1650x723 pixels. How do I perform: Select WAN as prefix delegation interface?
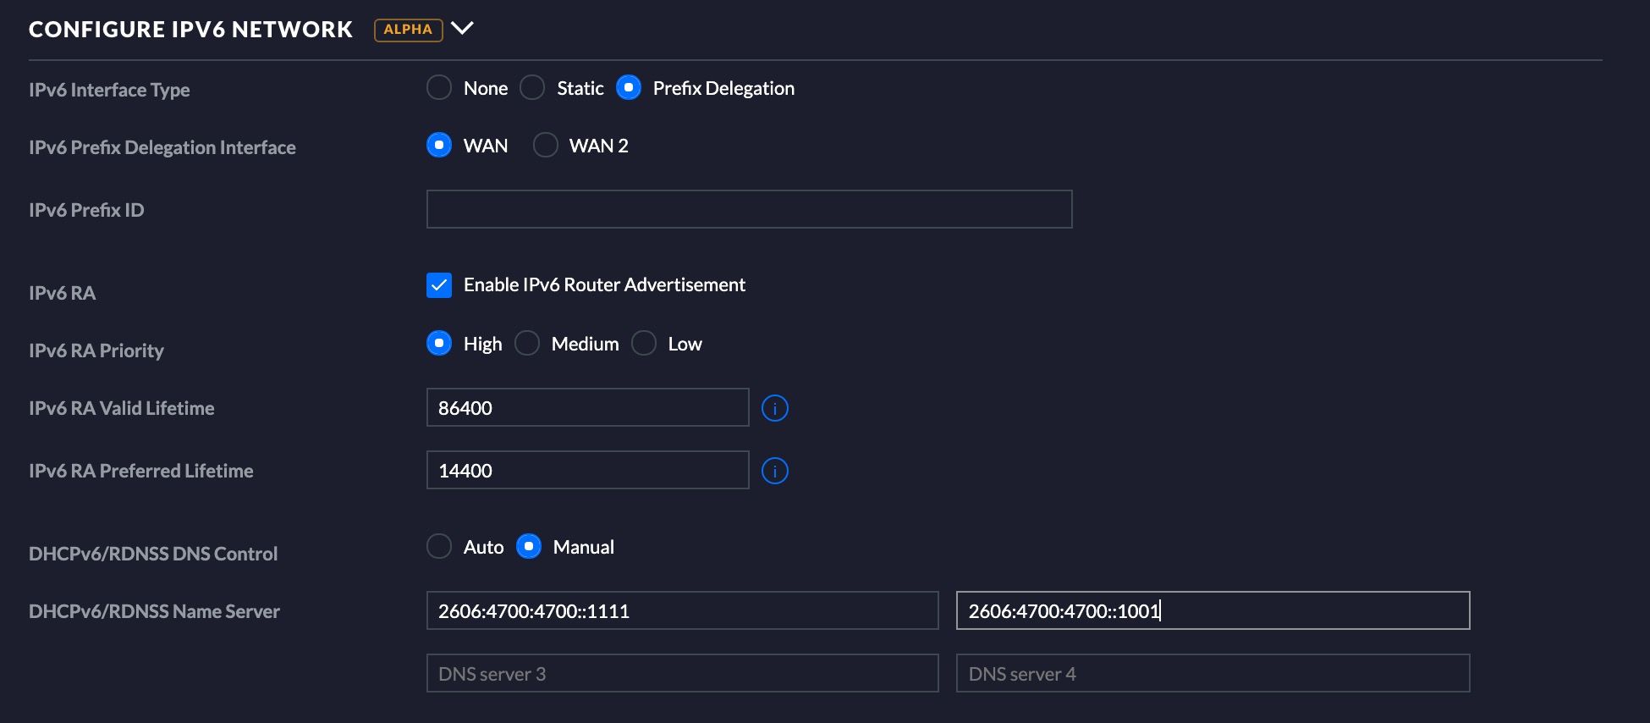coord(439,146)
